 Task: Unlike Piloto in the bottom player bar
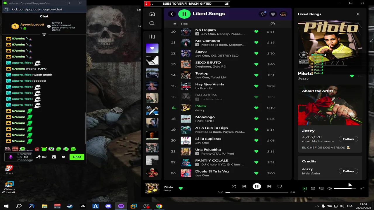[x=181, y=188]
